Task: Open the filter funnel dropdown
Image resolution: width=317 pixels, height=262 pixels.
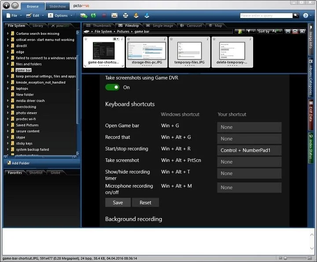Action: tap(251, 31)
